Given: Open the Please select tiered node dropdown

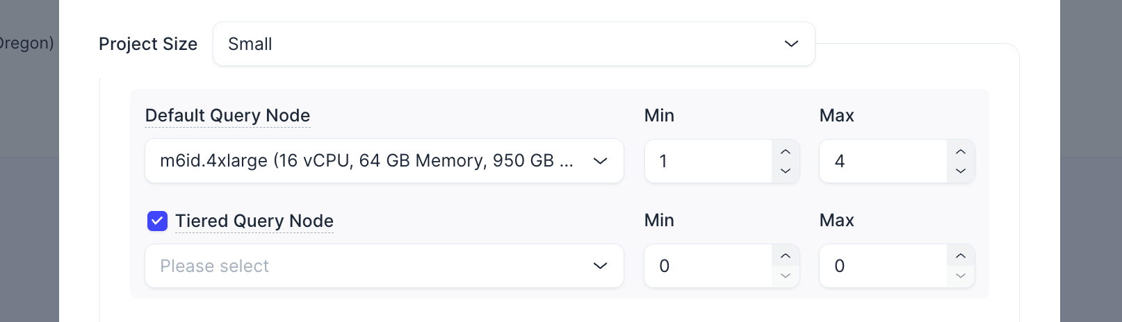Looking at the screenshot, I should 384,266.
